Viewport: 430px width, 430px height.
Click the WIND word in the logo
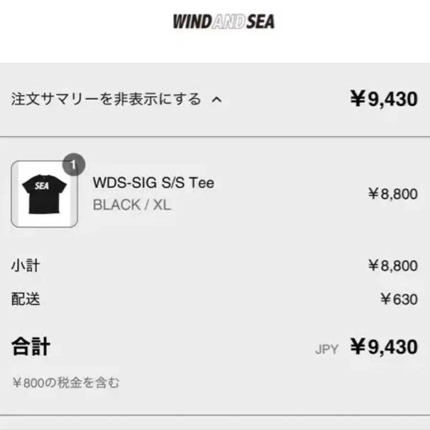click(193, 21)
